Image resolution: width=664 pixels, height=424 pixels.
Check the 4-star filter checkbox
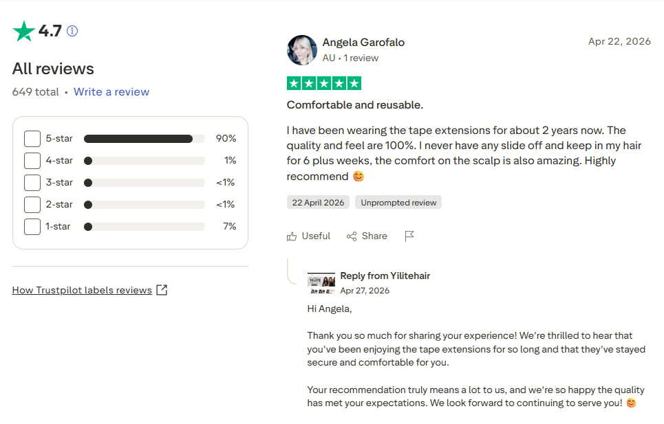coord(32,161)
